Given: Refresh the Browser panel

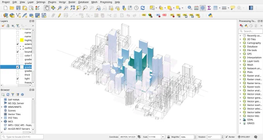Looking at the screenshot, I should coord(8,95).
